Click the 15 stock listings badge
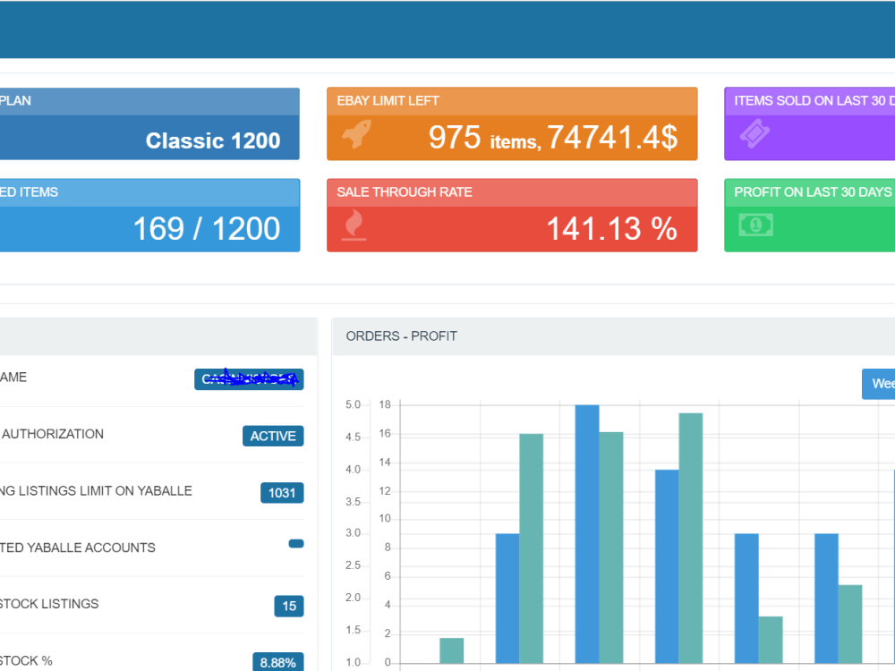895x671 pixels. (x=289, y=606)
